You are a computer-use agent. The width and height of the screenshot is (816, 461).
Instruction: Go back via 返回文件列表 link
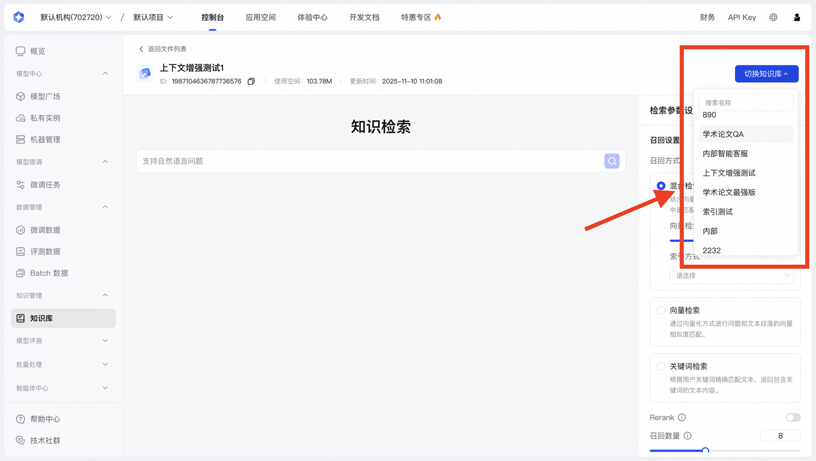163,49
